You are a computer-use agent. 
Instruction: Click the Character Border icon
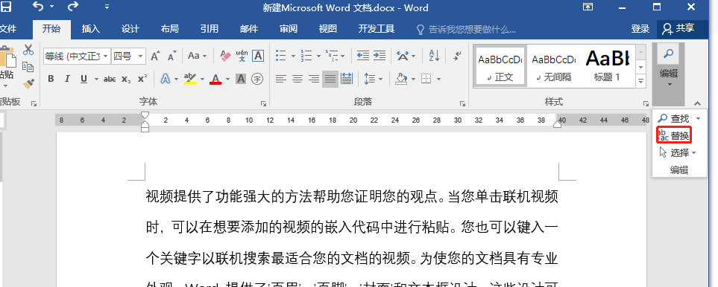(258, 56)
